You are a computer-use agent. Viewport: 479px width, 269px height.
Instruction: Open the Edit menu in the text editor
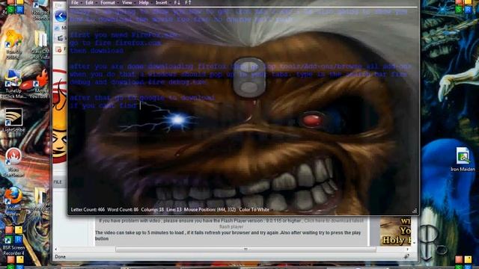89,3
